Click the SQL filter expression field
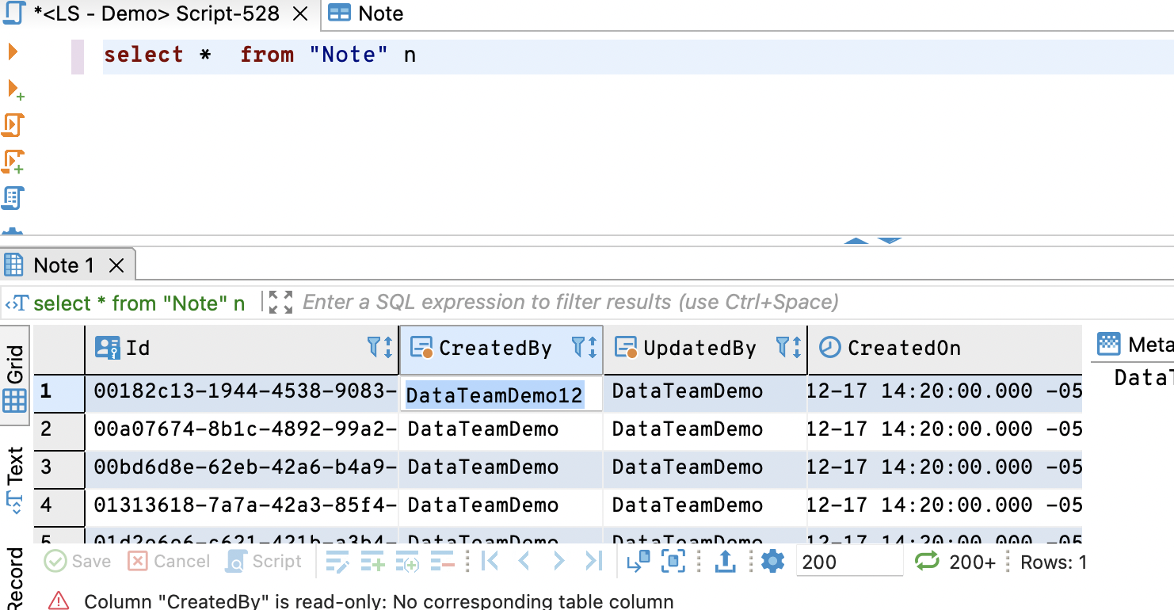The image size is (1174, 610). [x=570, y=302]
